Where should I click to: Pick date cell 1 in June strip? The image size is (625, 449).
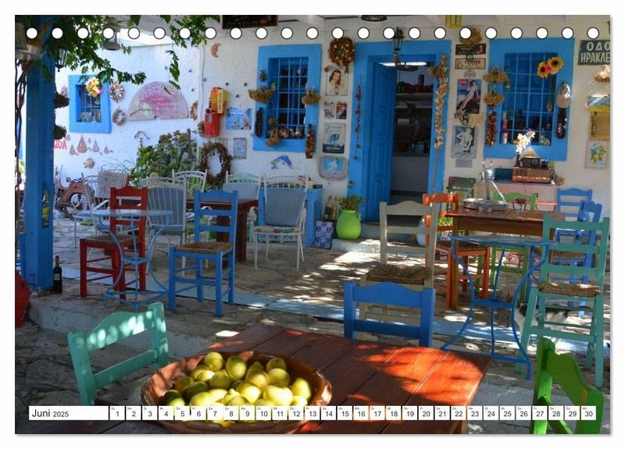116,413
